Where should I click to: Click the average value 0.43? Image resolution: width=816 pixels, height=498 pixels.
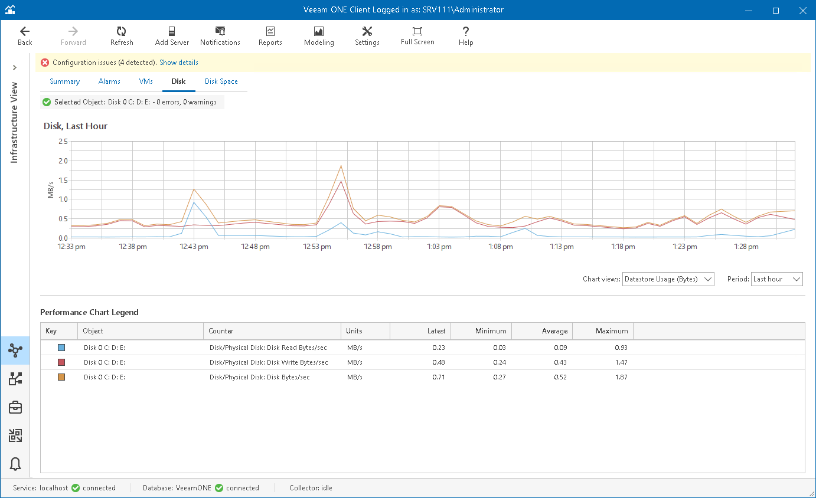tap(559, 362)
